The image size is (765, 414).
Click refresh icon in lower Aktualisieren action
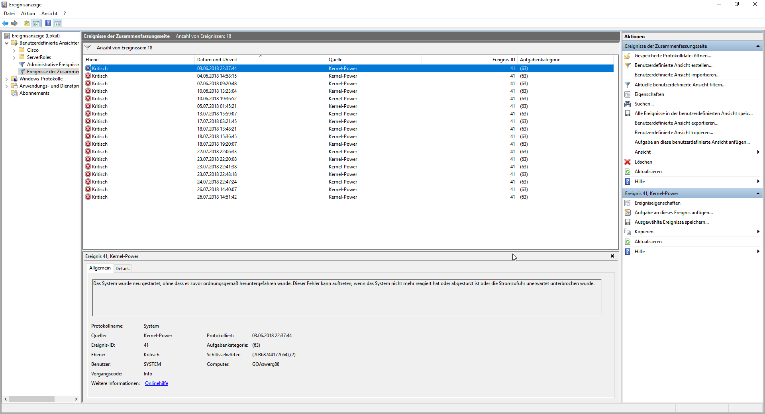tap(628, 242)
